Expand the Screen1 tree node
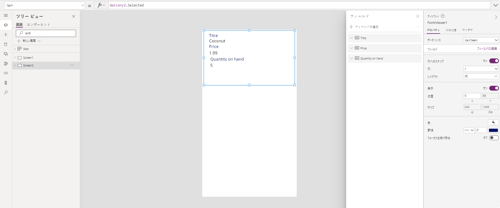This screenshot has height=208, width=500. (15, 58)
